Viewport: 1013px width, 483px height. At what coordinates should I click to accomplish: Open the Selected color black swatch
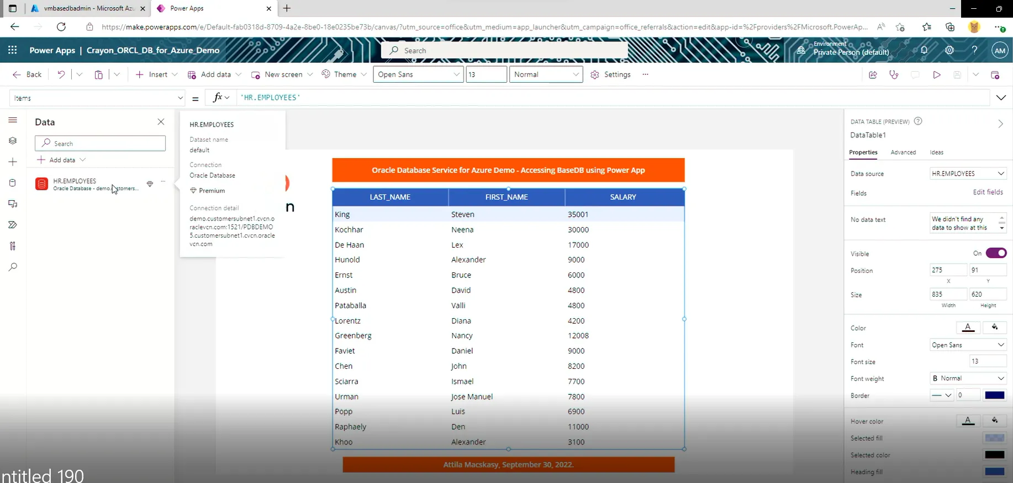[995, 455]
